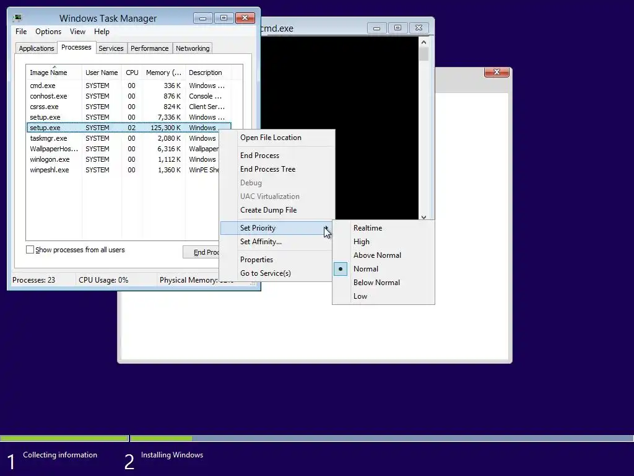This screenshot has height=476, width=634.
Task: Expand the Set Priority submenu
Action: tap(276, 228)
